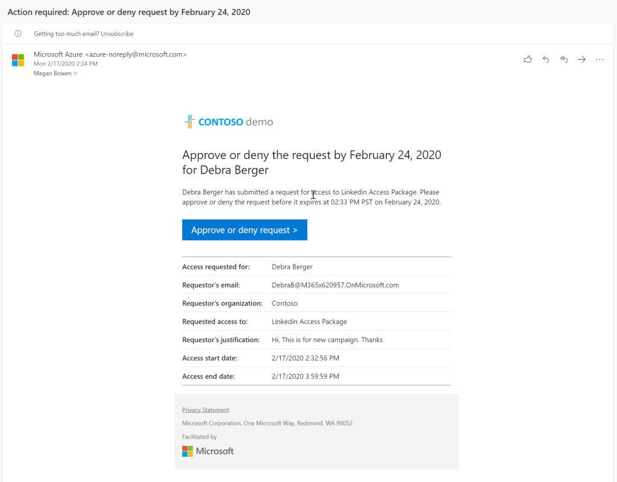Open the Privacy Statement link
The image size is (617, 482).
[x=205, y=410]
